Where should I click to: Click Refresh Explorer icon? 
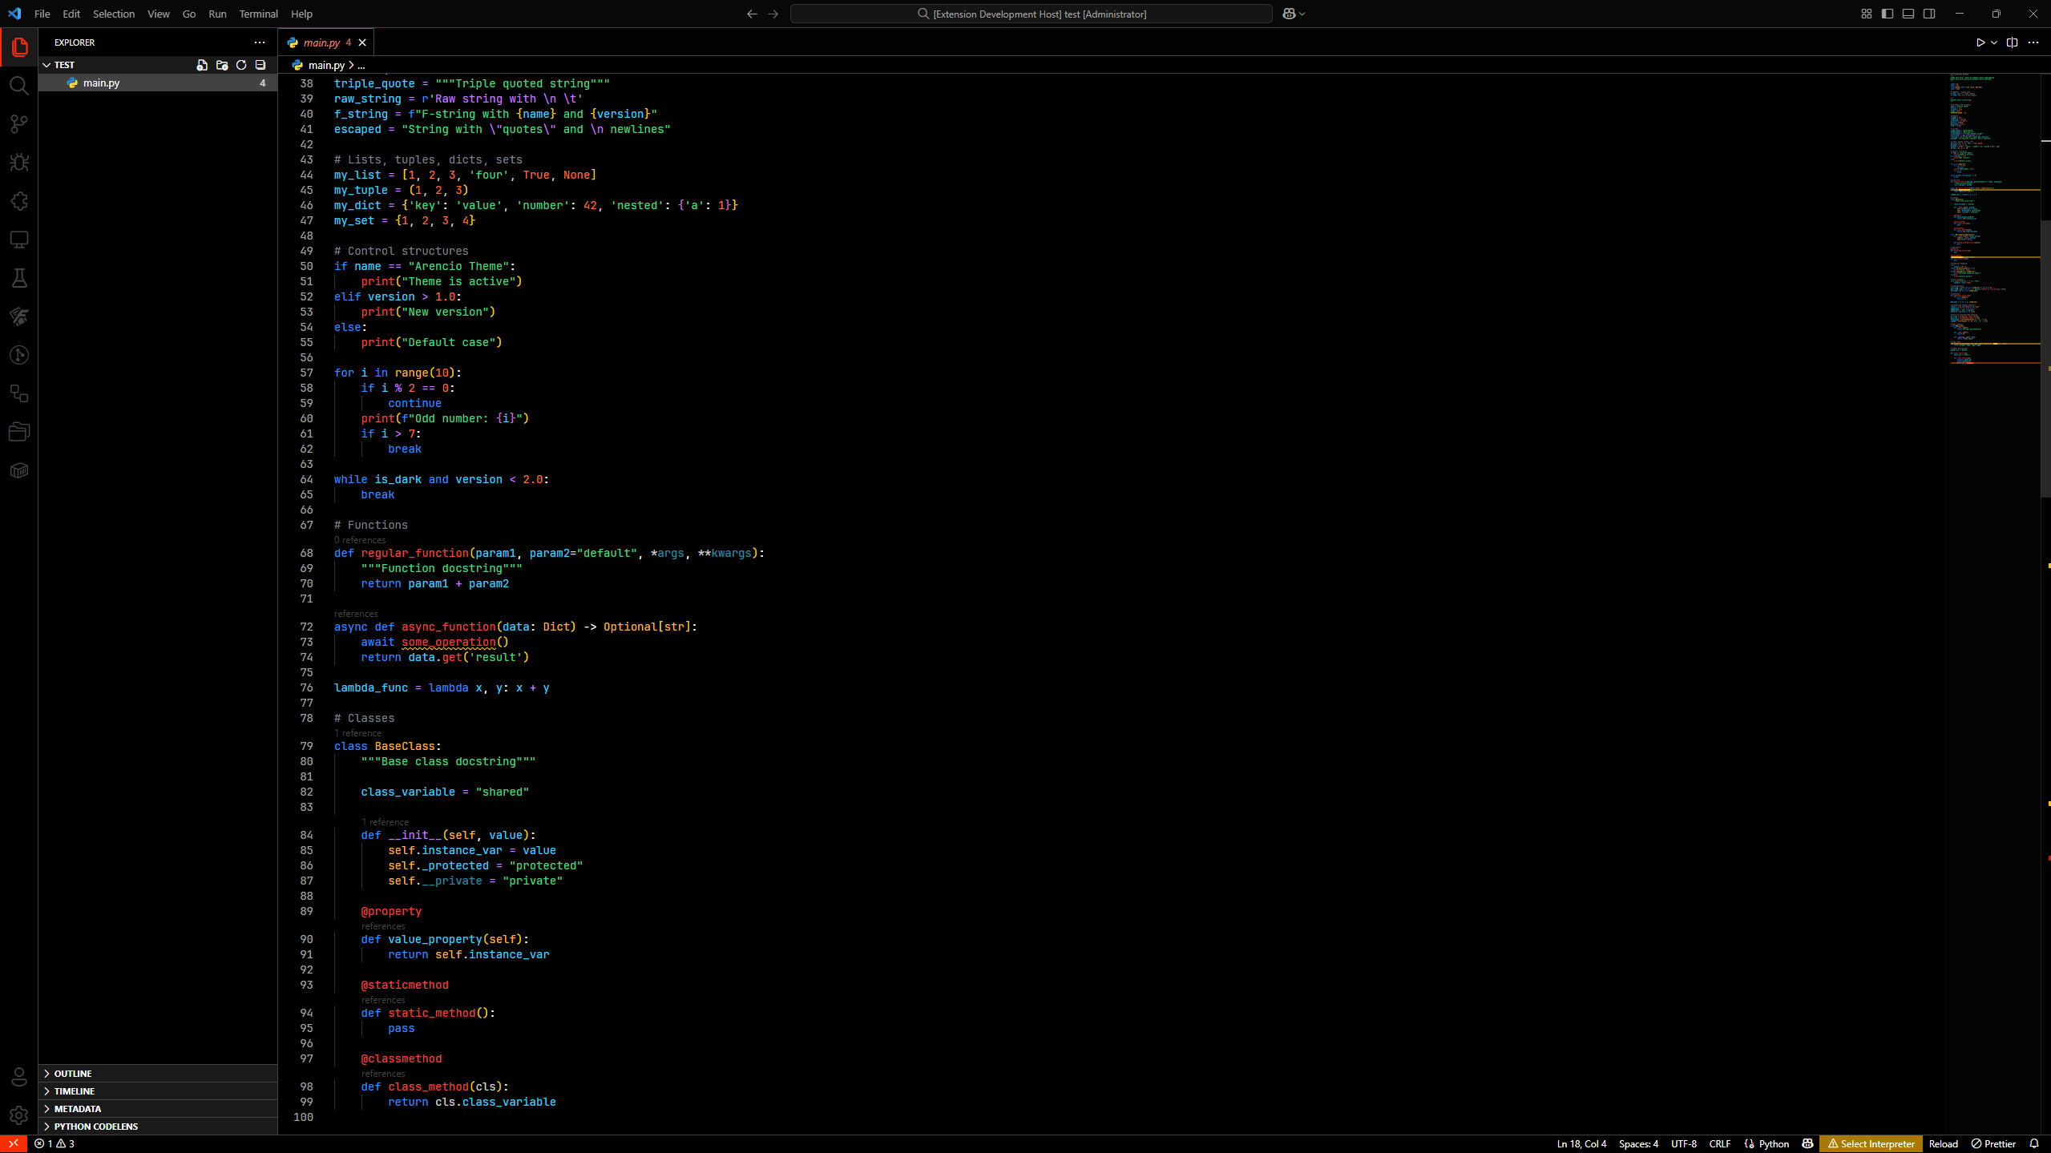coord(241,65)
